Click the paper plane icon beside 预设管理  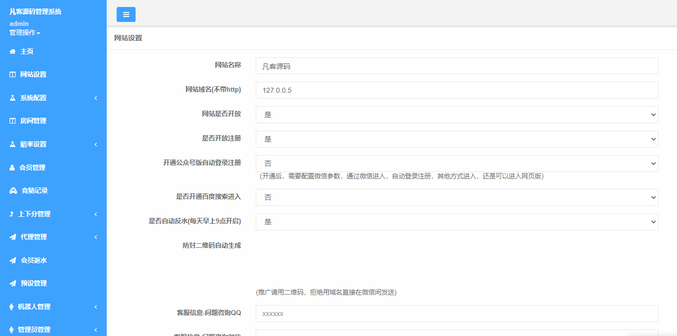pos(13,284)
